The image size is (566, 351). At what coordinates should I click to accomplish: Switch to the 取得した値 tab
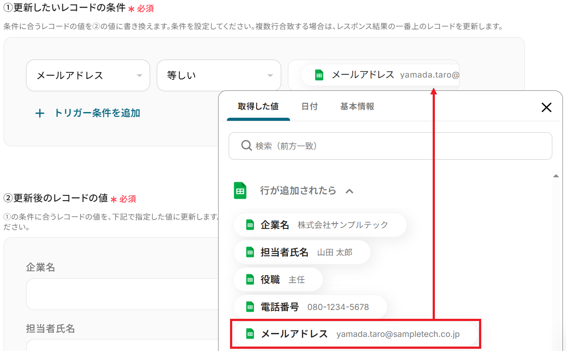(x=258, y=106)
